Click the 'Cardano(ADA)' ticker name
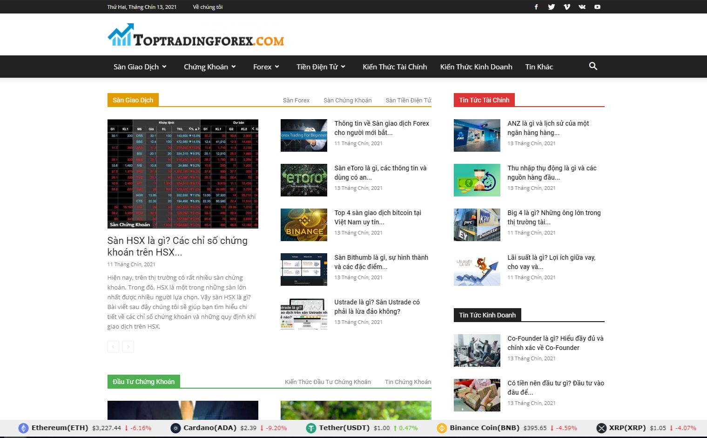This screenshot has height=438, width=707. pyautogui.click(x=210, y=428)
